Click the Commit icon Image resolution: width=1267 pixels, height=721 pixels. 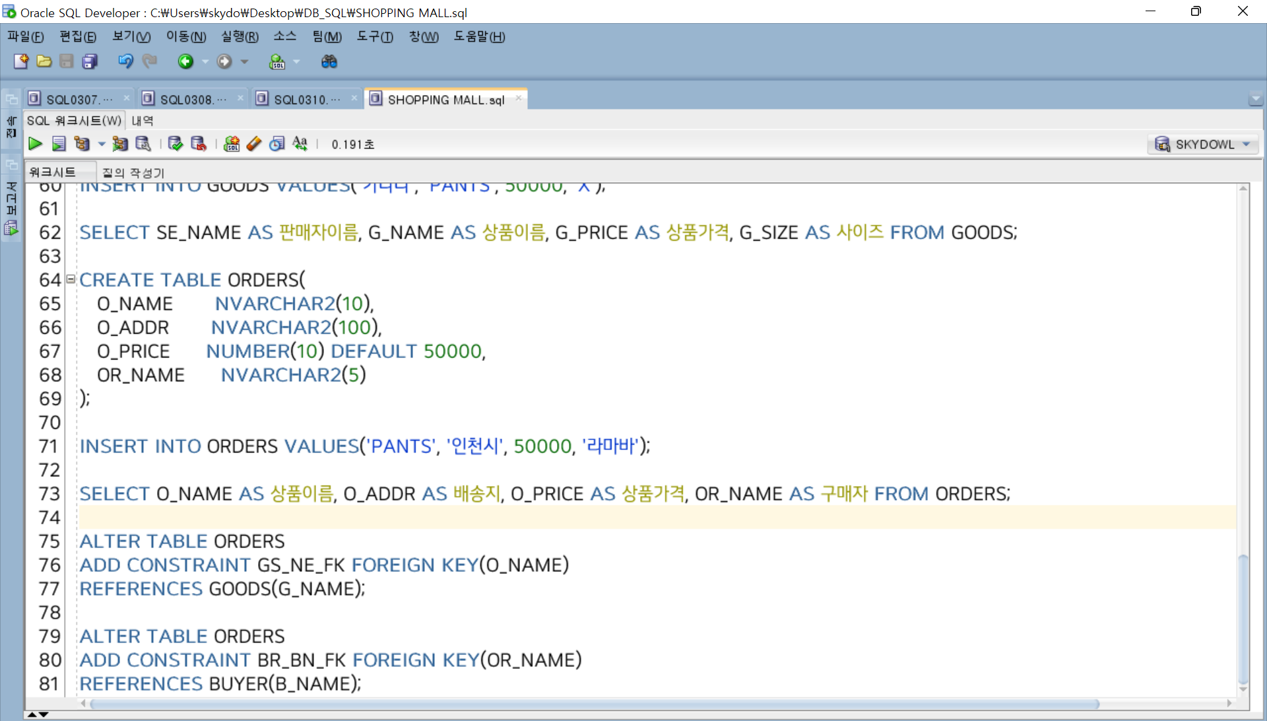point(175,144)
